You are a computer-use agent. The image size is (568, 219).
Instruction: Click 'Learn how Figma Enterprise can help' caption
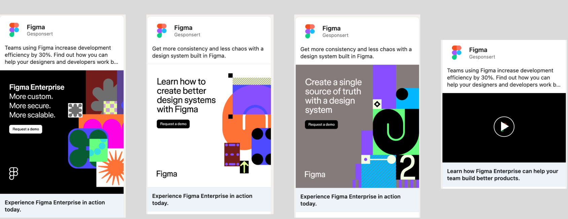[x=502, y=175]
